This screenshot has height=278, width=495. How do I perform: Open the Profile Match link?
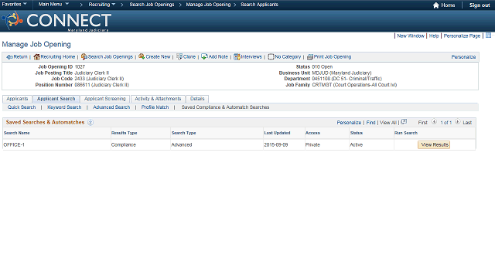(x=155, y=107)
